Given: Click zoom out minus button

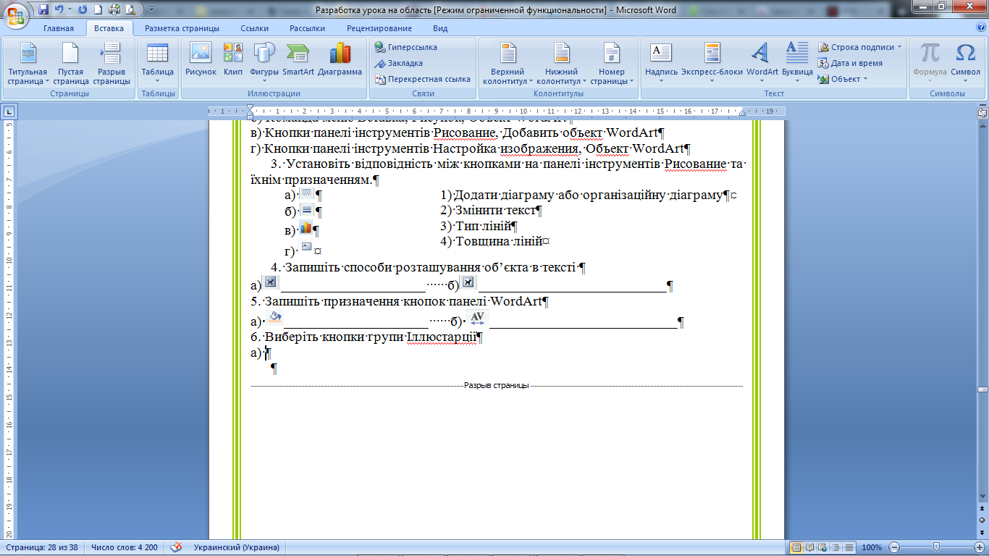Looking at the screenshot, I should tap(895, 547).
